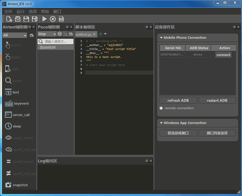Screen dimensions: 242x196
Task: Click the 框选游戏窗口 button
Action: (178, 133)
